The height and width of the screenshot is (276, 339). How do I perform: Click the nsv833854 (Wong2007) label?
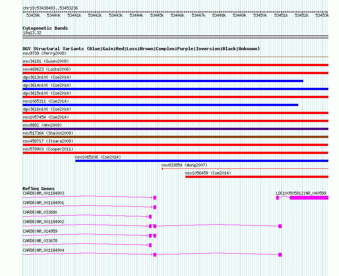point(184,165)
